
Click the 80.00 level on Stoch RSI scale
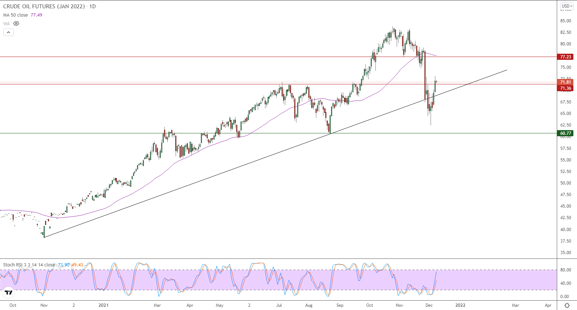pyautogui.click(x=565, y=270)
